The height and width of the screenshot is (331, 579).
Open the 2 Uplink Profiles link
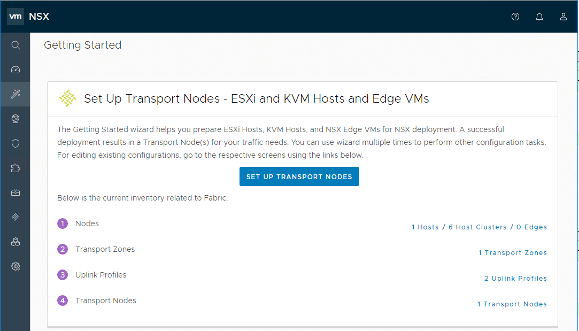[515, 278]
